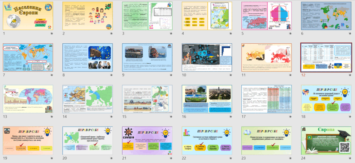Click the transition star icon under slide 15

(171, 116)
